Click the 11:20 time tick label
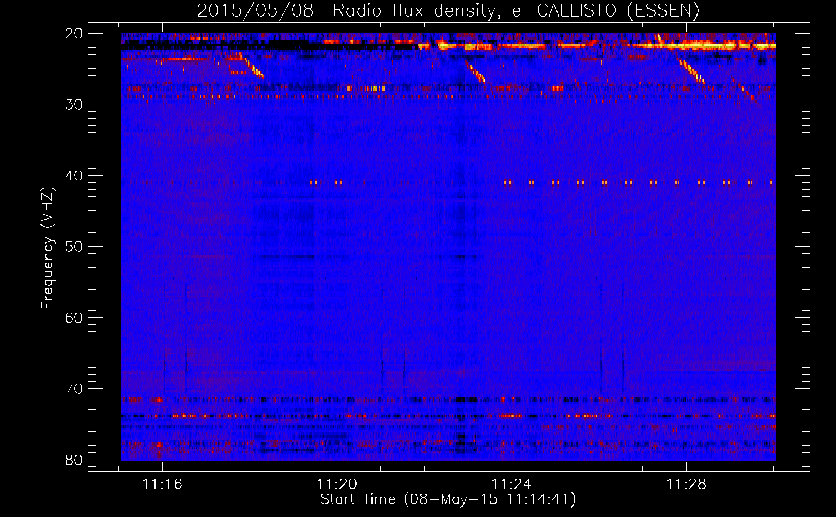Image resolution: width=836 pixels, height=517 pixels. pyautogui.click(x=337, y=484)
